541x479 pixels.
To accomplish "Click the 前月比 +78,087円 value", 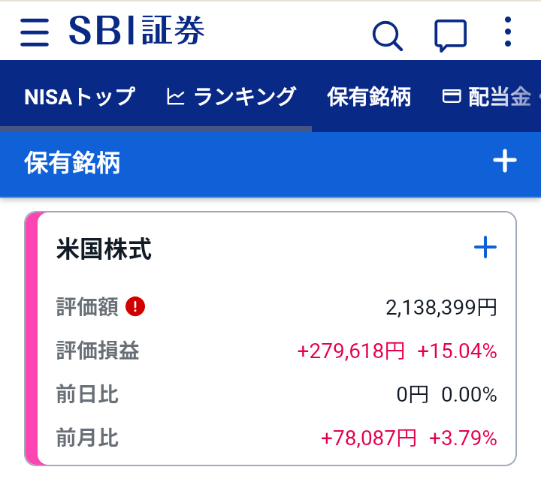I will coord(368,438).
